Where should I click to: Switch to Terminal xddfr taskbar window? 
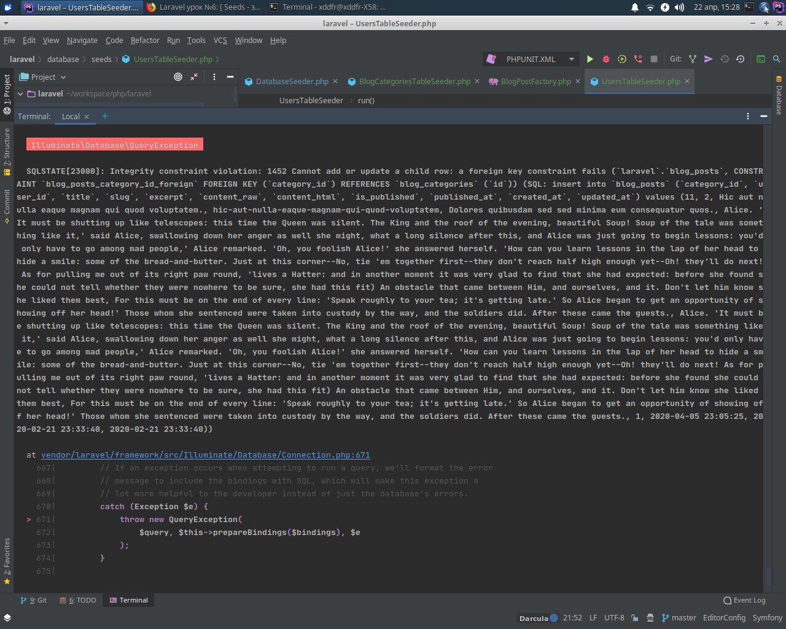tap(329, 7)
